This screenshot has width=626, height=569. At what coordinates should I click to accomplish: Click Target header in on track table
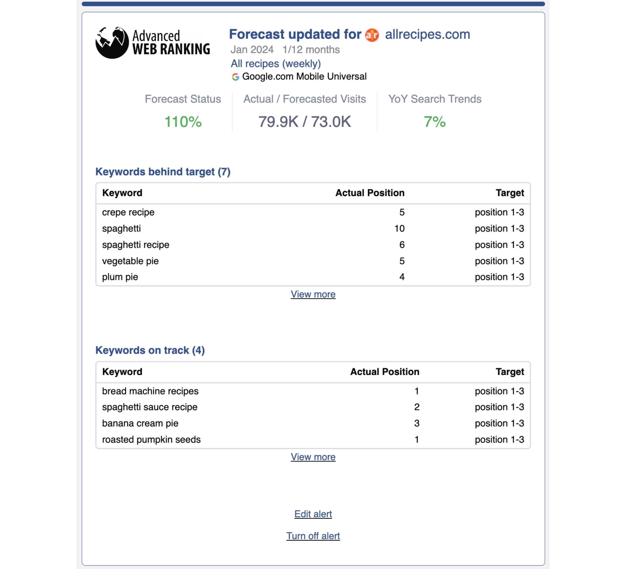(x=510, y=372)
